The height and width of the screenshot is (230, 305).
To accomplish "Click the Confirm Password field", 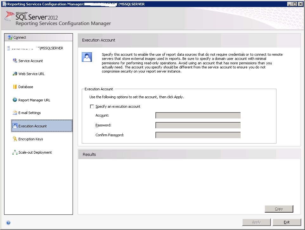I will [198, 135].
